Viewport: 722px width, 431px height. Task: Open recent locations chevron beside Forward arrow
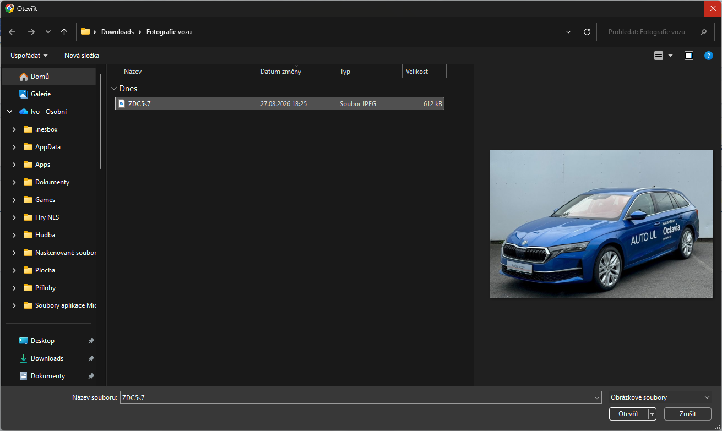point(48,32)
